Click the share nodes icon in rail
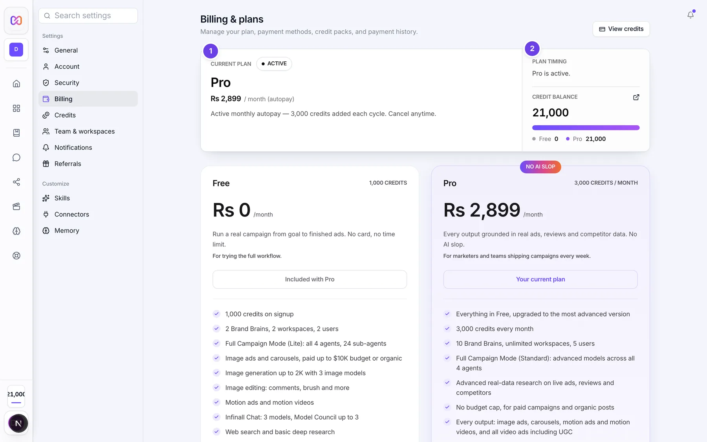The height and width of the screenshot is (442, 707). pos(16,182)
